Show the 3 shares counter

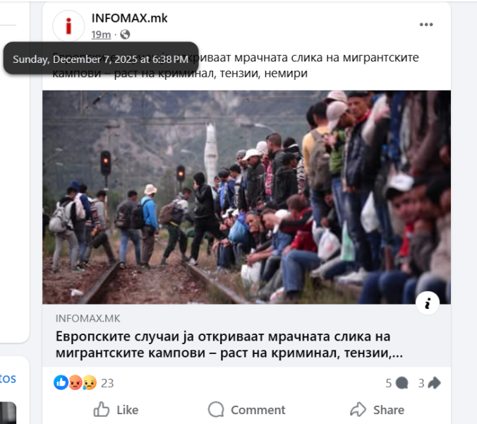coord(429,383)
